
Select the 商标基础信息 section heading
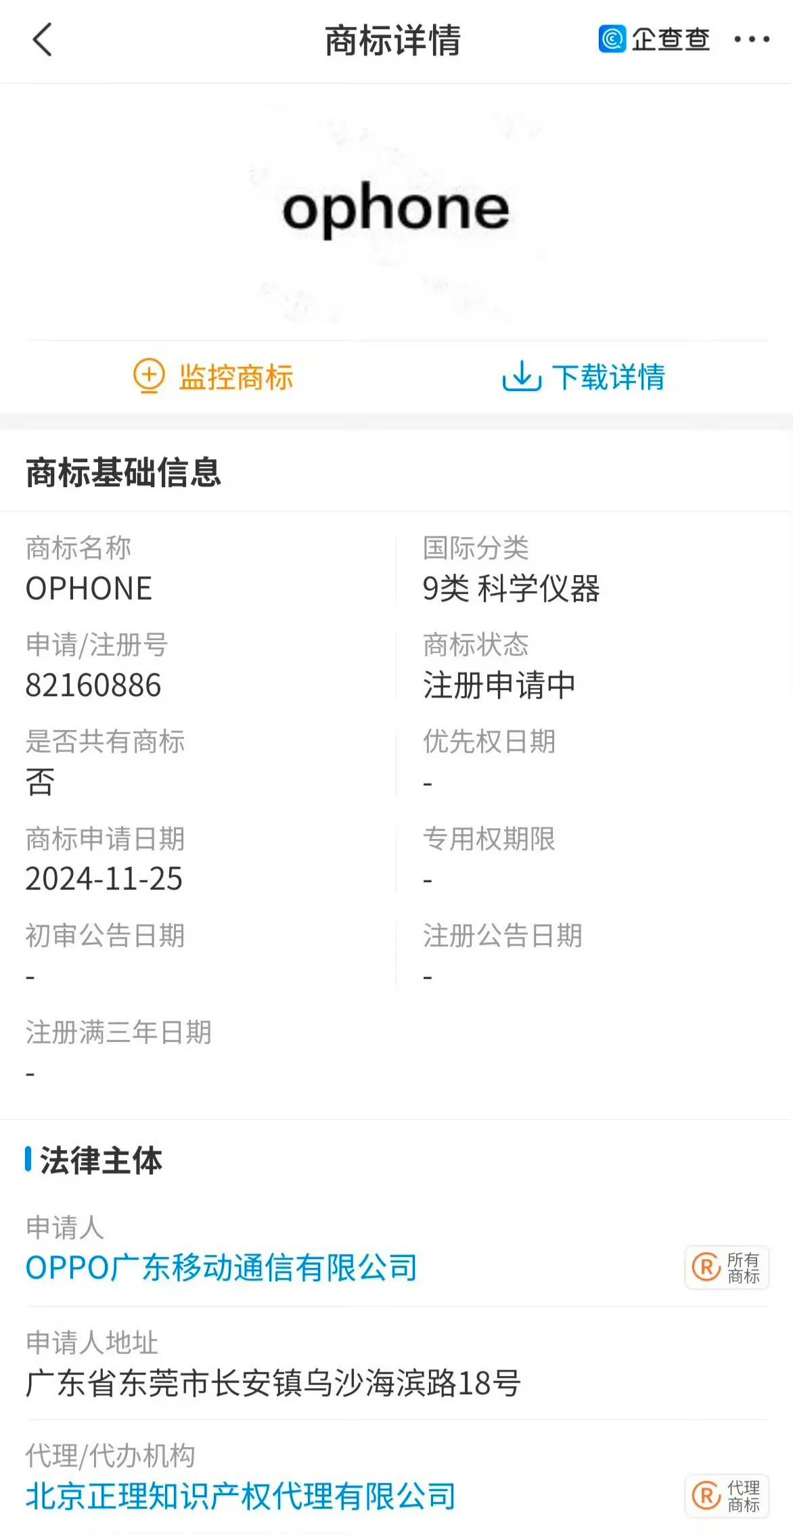coord(123,472)
